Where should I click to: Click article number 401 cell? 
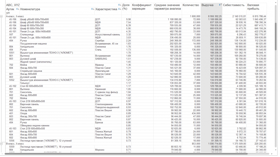click(11, 113)
